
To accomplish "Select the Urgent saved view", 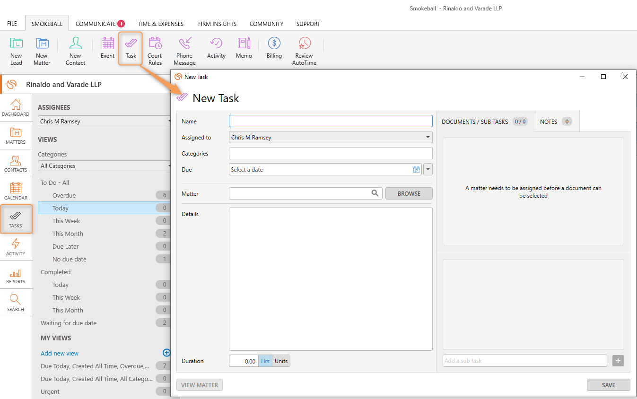I will click(105, 391).
